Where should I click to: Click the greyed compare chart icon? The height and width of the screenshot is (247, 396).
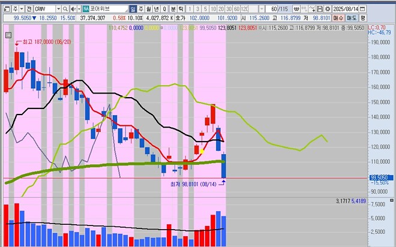coord(304,9)
